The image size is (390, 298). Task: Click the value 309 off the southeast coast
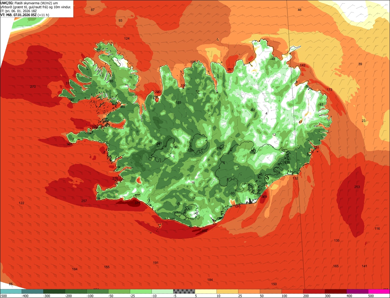click(264, 197)
